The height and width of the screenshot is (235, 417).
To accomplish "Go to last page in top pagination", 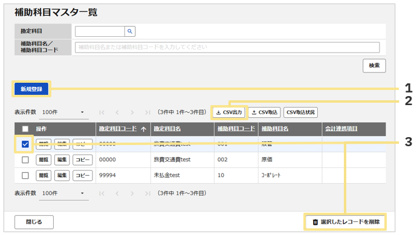I will [147, 112].
